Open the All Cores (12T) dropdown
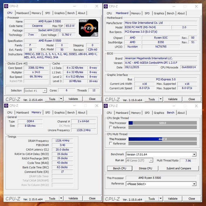 point(151,160)
